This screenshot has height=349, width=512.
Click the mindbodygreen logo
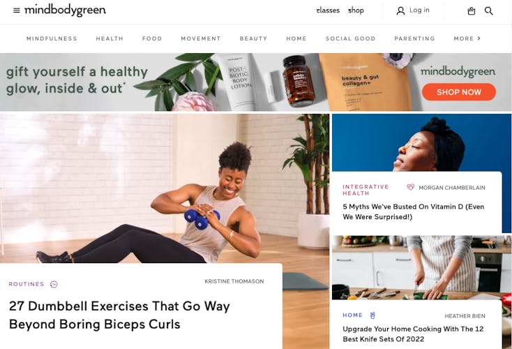pos(66,10)
